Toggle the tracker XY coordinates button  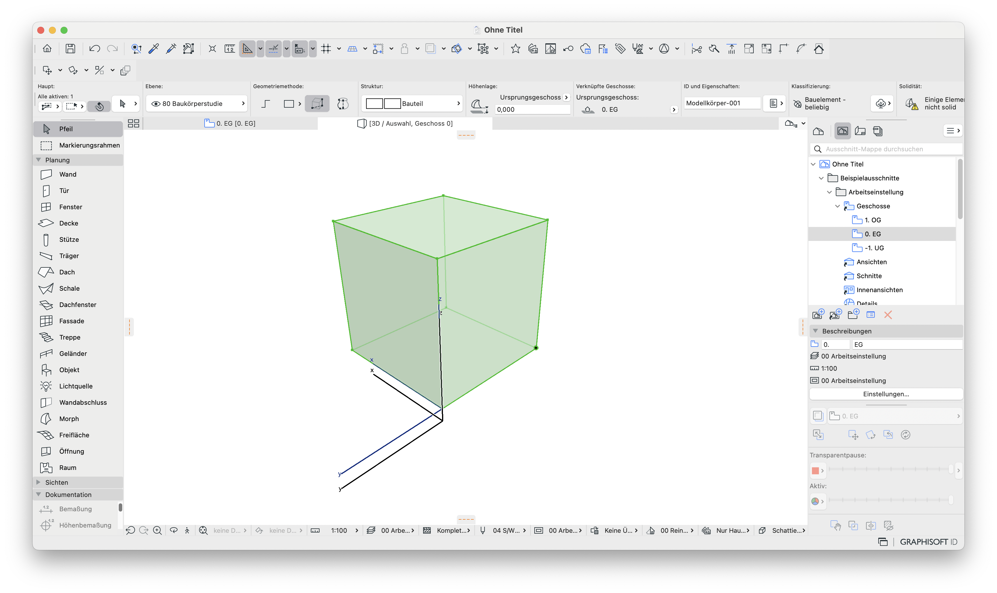[299, 49]
